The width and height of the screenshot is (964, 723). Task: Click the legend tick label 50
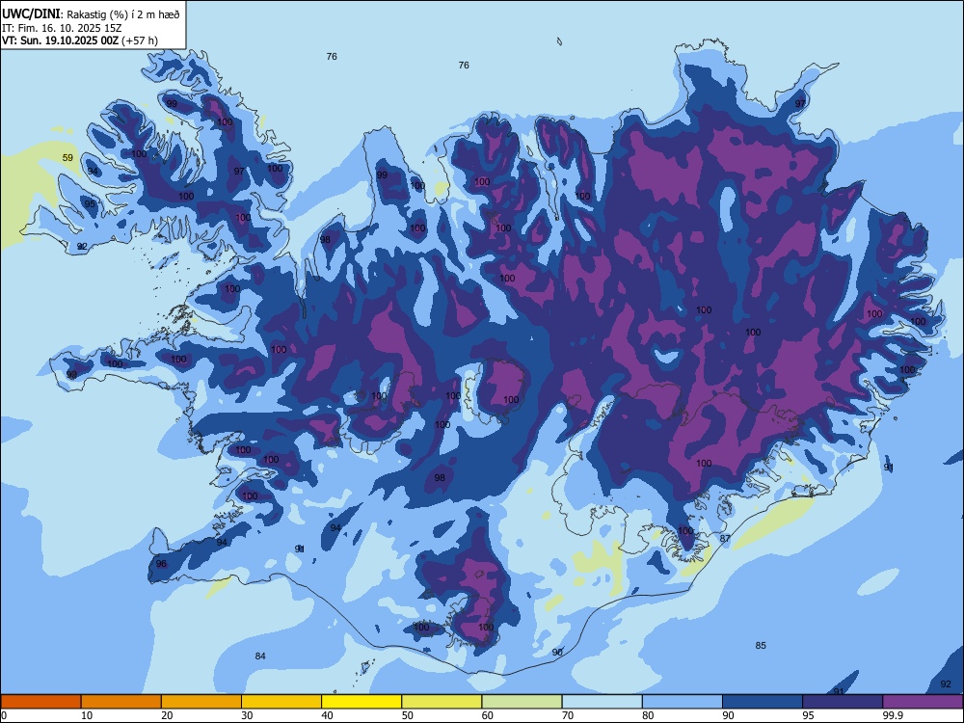click(x=408, y=715)
